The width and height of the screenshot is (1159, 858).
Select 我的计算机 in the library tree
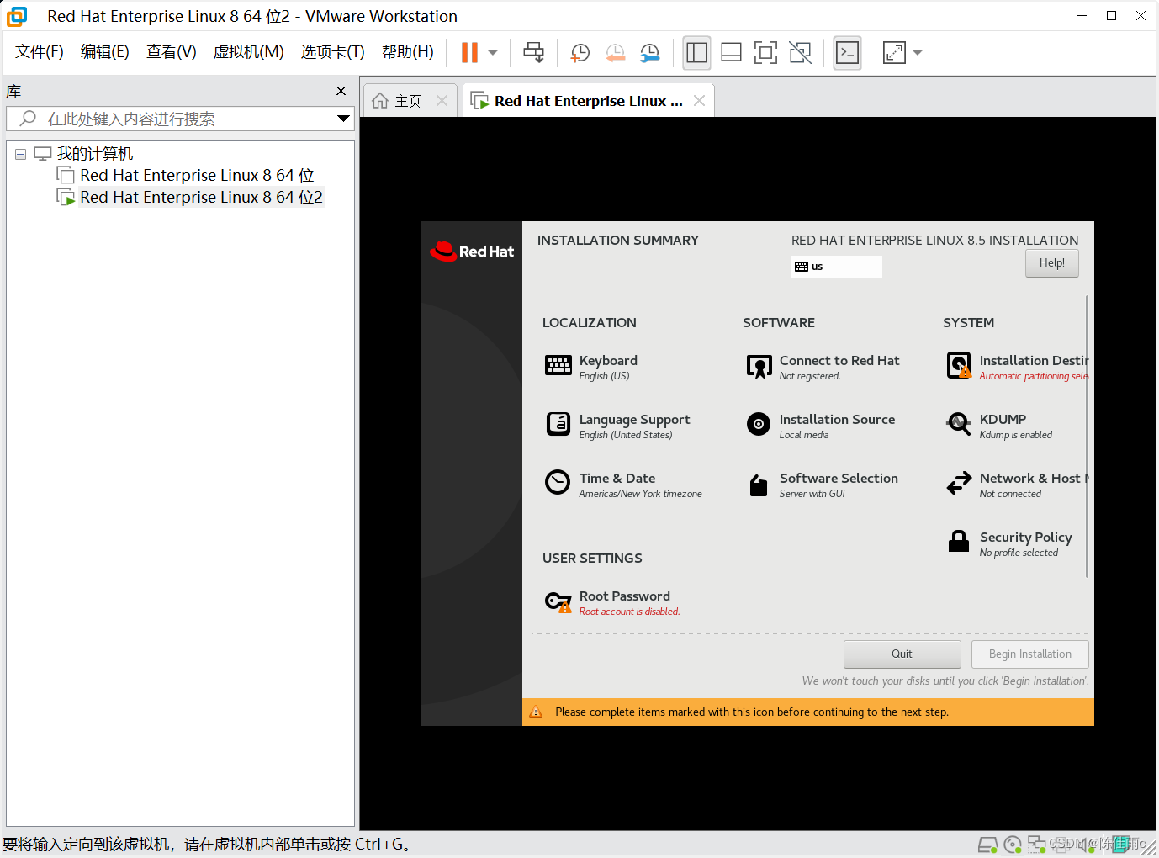coord(95,154)
